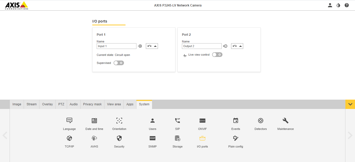Viewport: 355px width, 162px height.
Task: Go to previous settings page arrow
Action: [5, 135]
